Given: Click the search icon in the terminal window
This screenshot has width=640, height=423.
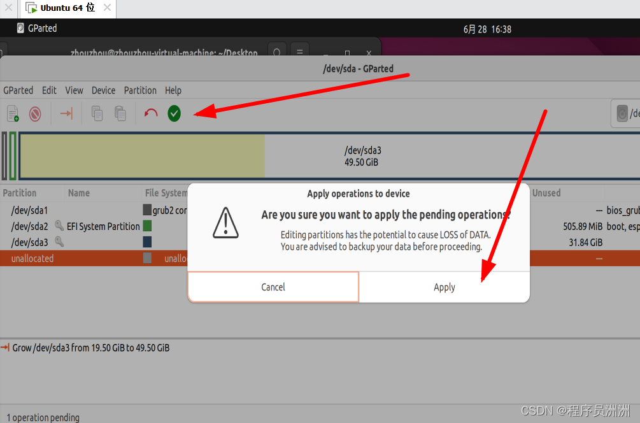Looking at the screenshot, I should click(x=277, y=52).
